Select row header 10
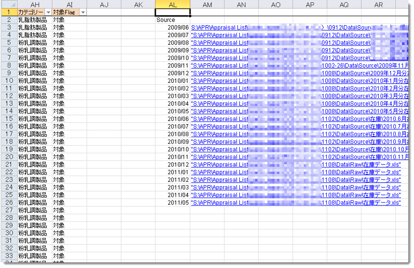Viewport: 414px width, 268px height. (x=9, y=81)
